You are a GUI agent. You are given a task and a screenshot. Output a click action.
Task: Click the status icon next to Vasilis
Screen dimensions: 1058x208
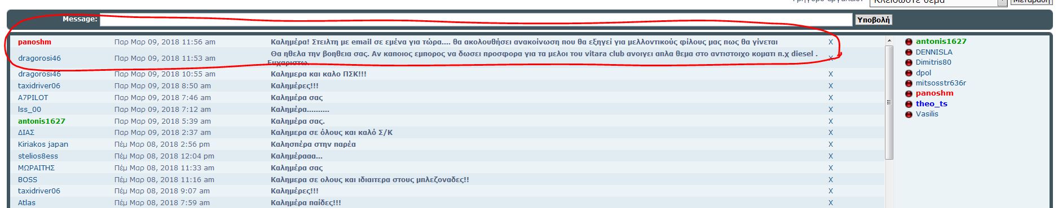click(x=909, y=114)
